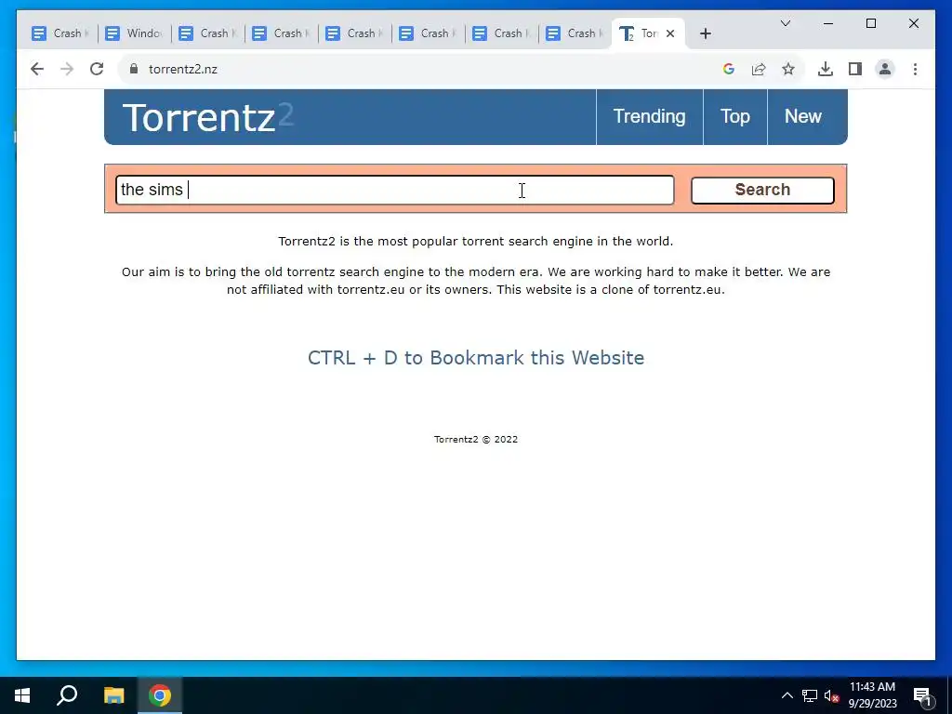
Task: Open the muted volume tray icon
Action: coord(831,695)
